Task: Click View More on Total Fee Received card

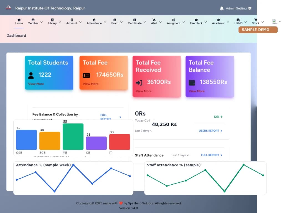Action: coord(144,91)
